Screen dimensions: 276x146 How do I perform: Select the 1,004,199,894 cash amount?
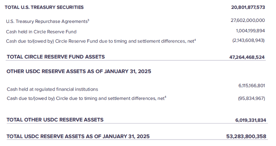pos(250,31)
